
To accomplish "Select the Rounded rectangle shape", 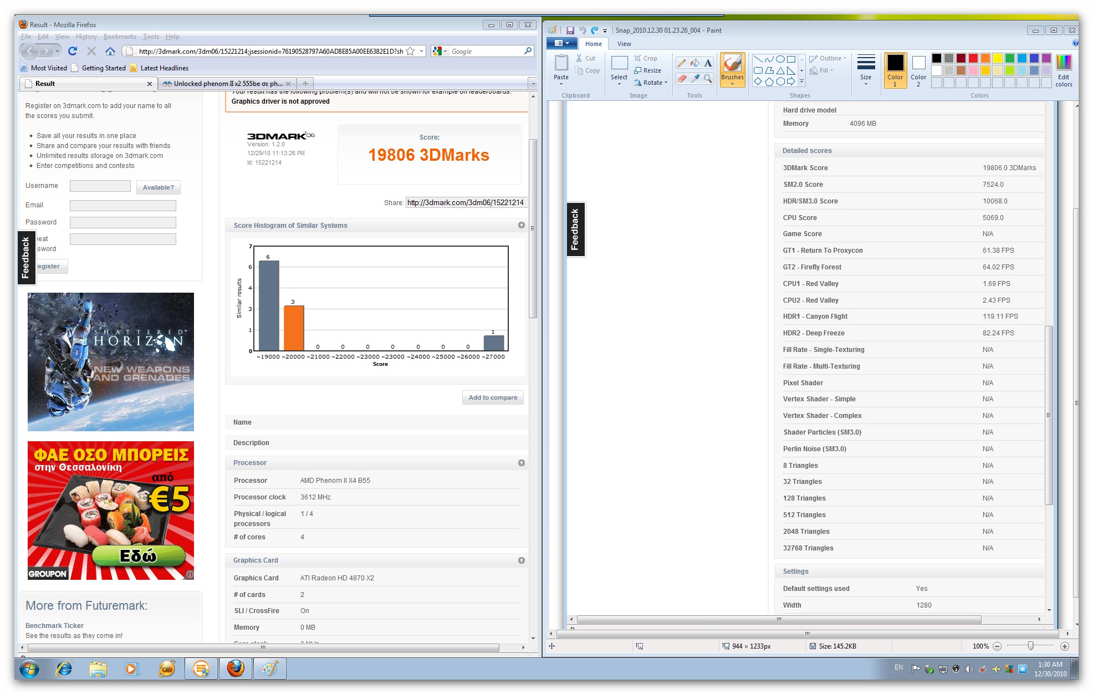I will [758, 70].
